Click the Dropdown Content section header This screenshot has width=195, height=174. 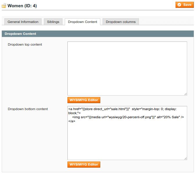[98, 34]
